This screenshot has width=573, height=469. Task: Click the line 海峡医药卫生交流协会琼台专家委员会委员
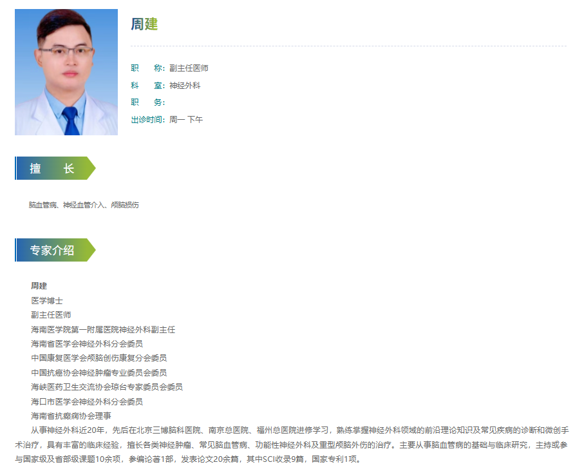[x=107, y=387]
